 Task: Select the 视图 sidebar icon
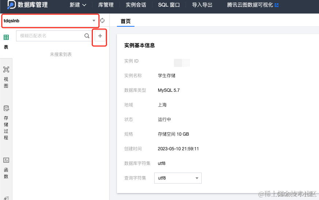[x=6, y=69]
